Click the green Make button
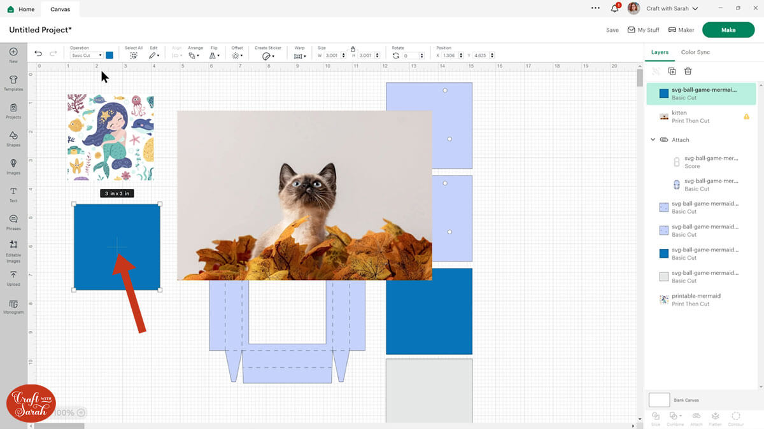The height and width of the screenshot is (429, 764). tap(728, 30)
